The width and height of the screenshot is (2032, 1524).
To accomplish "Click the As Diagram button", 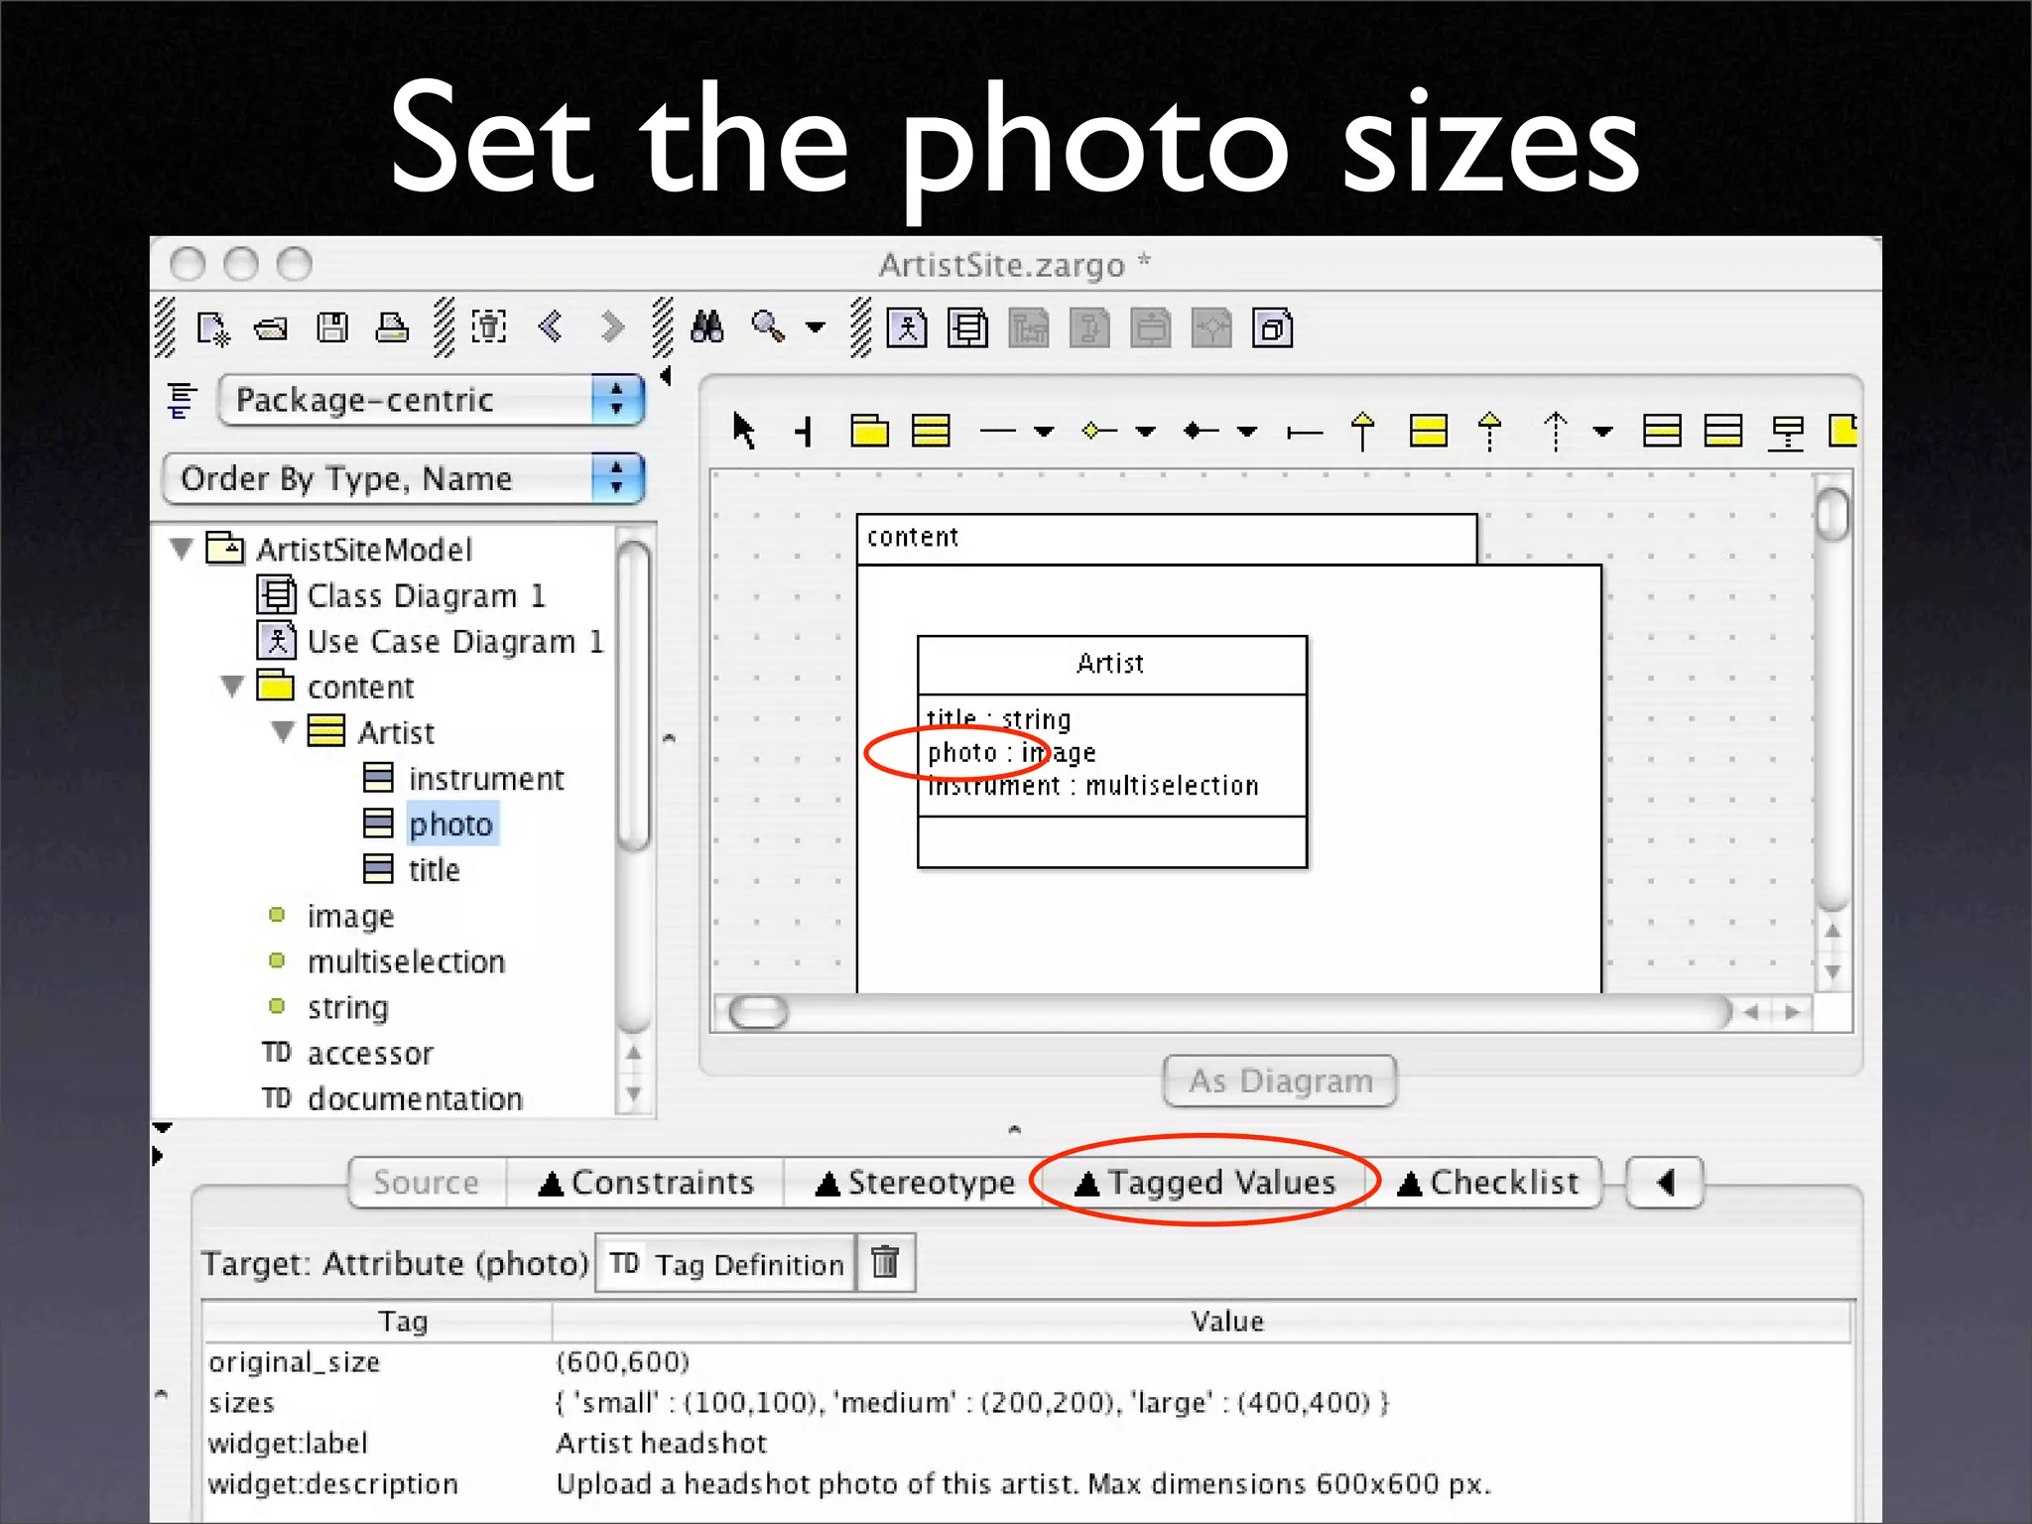I will tap(1279, 1080).
